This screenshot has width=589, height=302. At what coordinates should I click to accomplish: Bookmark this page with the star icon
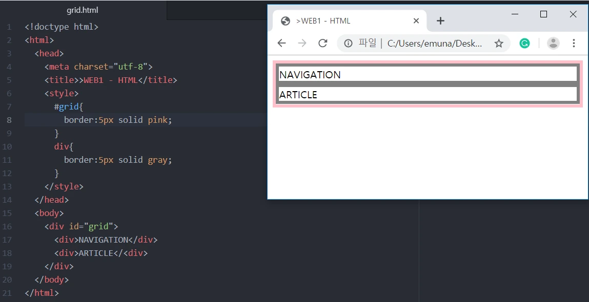tap(499, 44)
